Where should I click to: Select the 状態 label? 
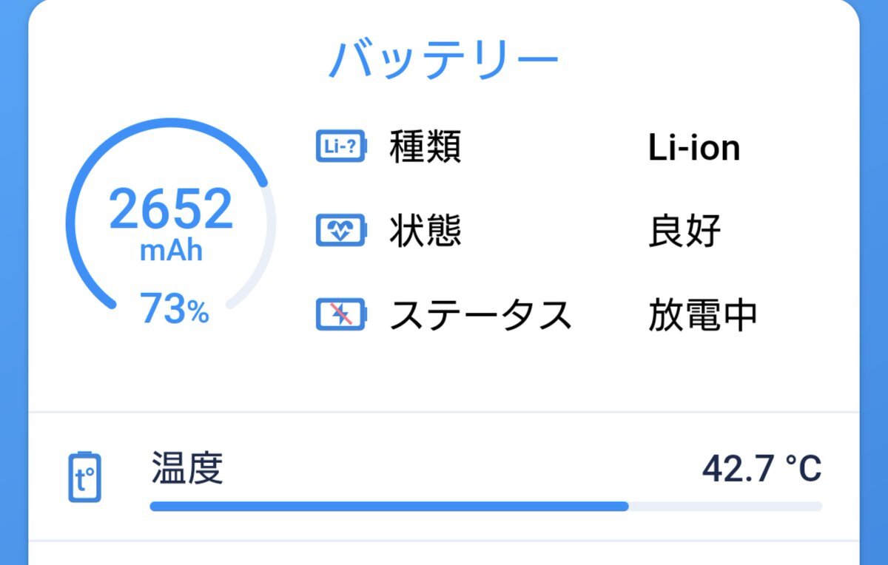click(x=425, y=231)
